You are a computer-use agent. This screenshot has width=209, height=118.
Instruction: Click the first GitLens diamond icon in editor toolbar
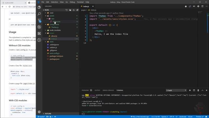[x=186, y=6]
